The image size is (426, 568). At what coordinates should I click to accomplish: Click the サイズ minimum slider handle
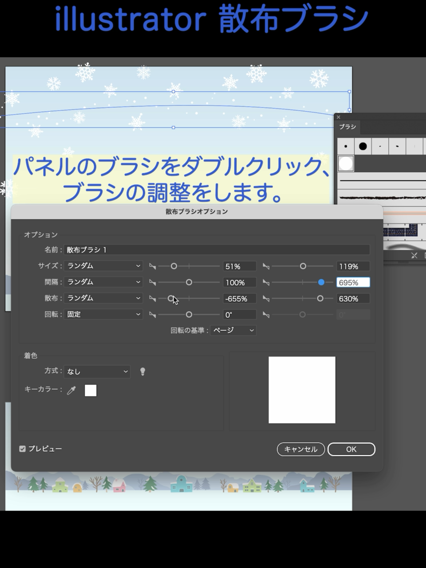point(174,266)
